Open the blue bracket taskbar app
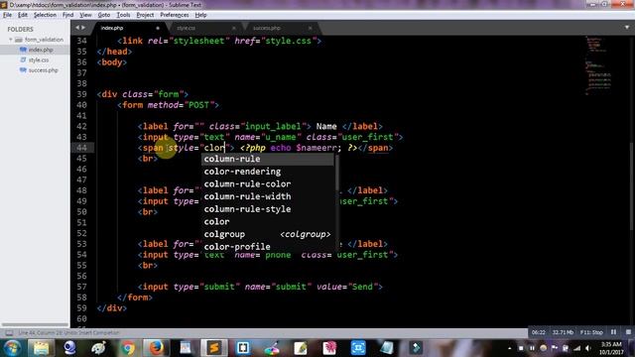635x357 pixels. [243, 348]
